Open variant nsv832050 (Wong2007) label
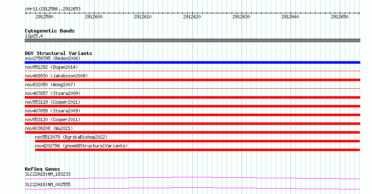 point(50,85)
